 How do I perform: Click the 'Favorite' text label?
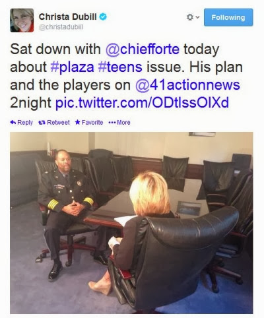point(92,123)
